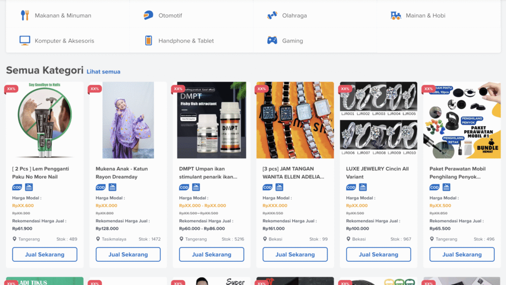
Task: Click the Olahraga dumbbell icon
Action: tap(272, 15)
